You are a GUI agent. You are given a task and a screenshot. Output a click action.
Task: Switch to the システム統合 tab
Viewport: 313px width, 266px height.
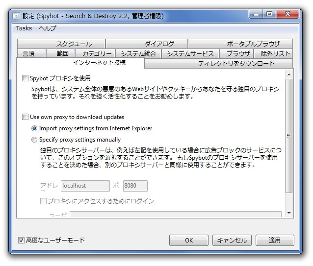coord(138,53)
